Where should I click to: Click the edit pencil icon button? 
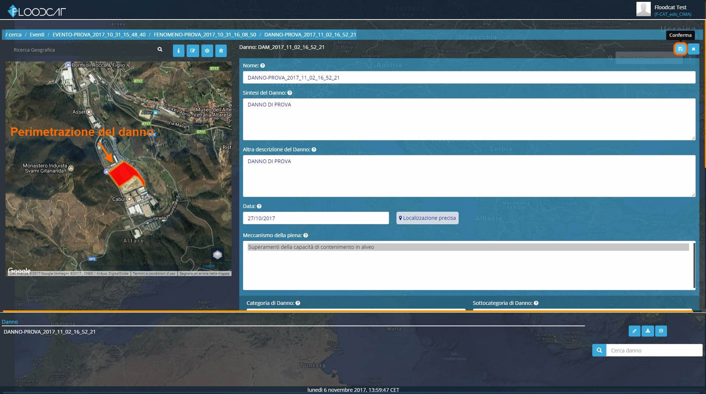pos(193,51)
